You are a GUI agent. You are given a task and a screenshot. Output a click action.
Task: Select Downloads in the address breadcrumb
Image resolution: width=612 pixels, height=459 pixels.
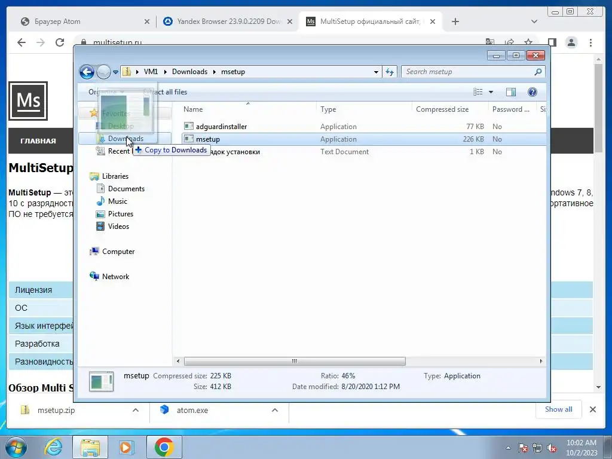[x=189, y=72]
